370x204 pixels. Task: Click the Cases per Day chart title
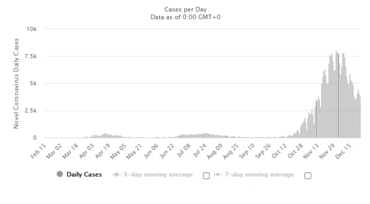tap(185, 10)
